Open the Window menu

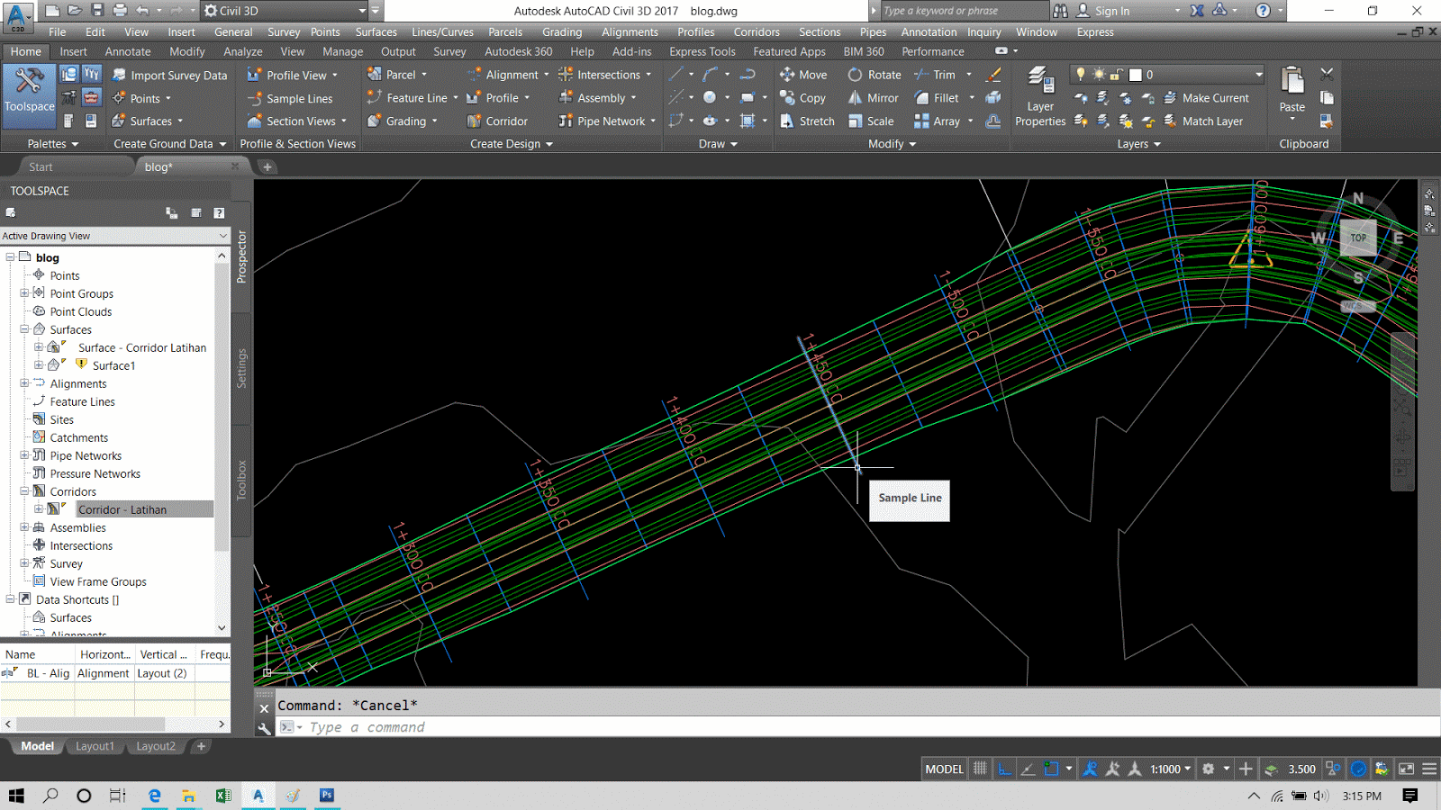[1037, 31]
